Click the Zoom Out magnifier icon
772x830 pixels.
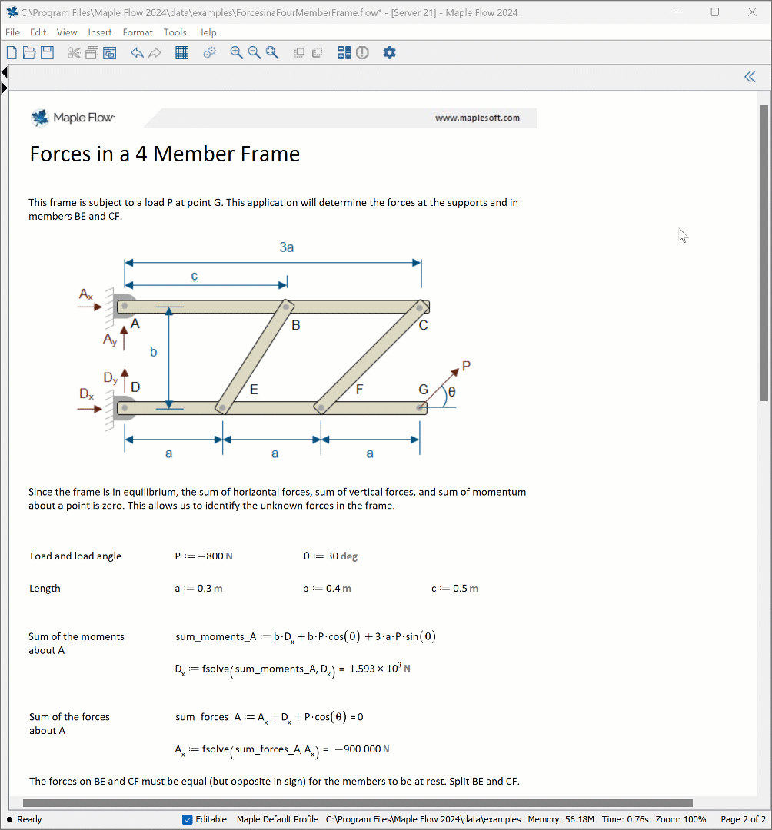click(255, 53)
